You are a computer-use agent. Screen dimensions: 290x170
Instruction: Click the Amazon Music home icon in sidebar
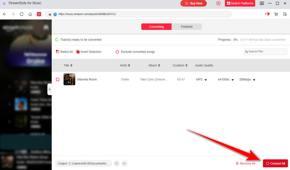tap(46, 28)
